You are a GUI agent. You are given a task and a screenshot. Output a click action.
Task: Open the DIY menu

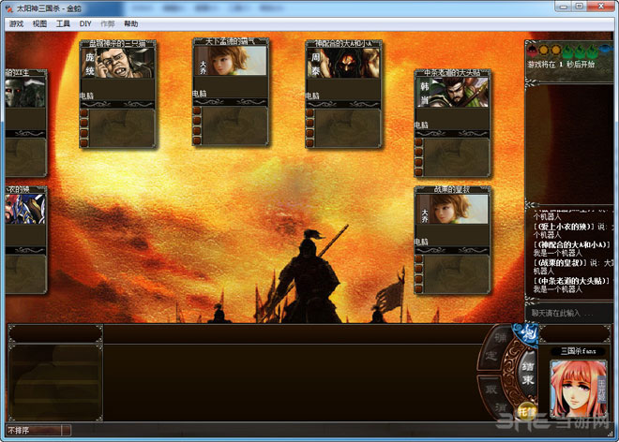pos(85,24)
